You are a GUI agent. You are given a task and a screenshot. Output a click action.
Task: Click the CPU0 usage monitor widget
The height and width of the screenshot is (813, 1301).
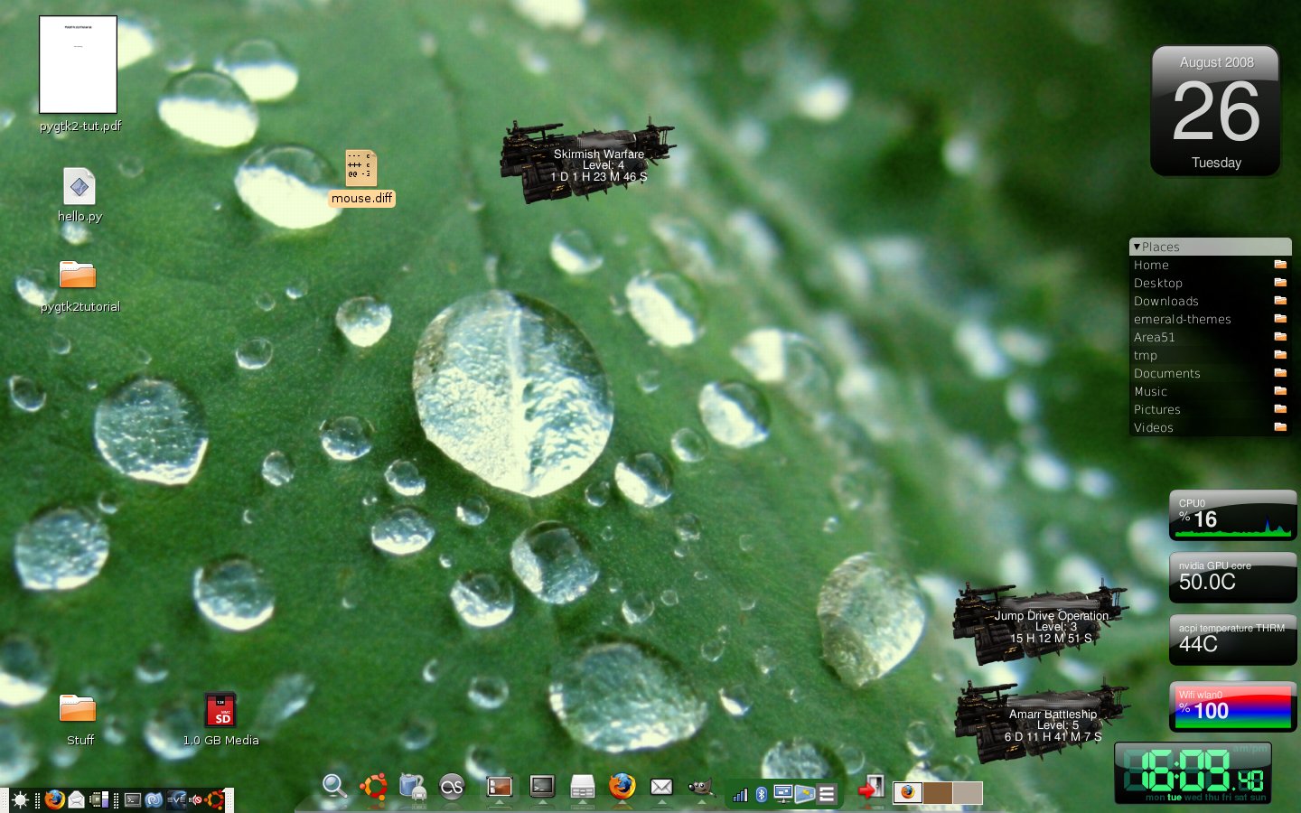click(1232, 515)
